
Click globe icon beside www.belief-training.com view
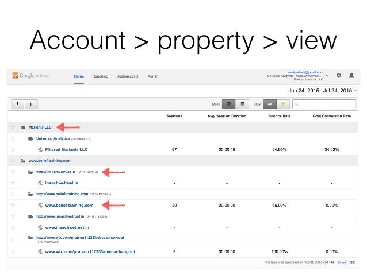(40, 205)
